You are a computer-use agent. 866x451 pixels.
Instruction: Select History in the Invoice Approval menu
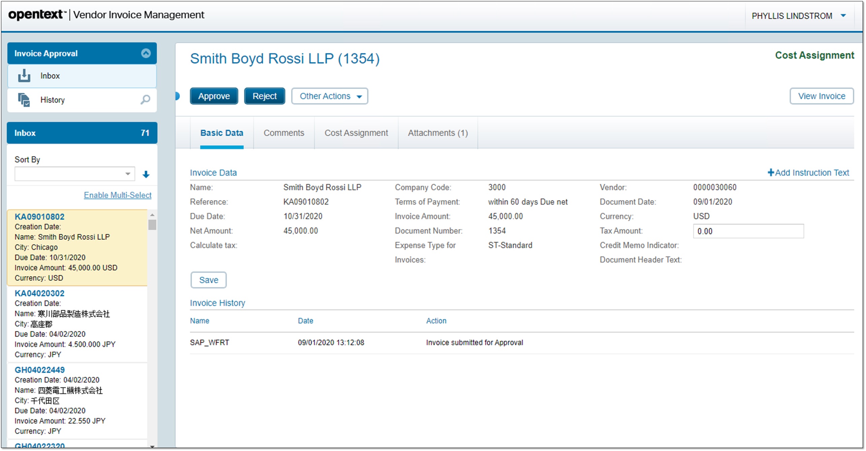click(x=82, y=100)
